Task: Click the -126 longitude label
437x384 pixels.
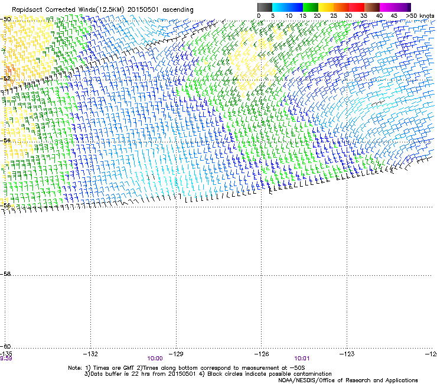Action: click(262, 354)
